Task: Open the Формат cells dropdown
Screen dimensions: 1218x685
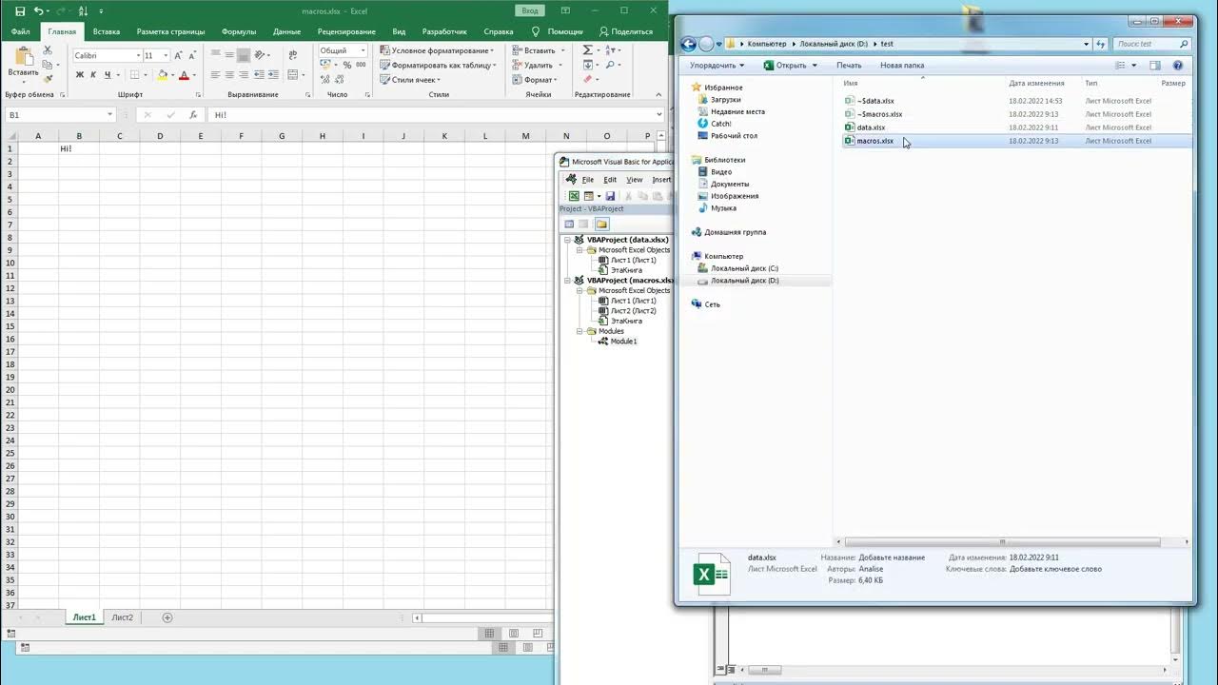Action: (535, 80)
